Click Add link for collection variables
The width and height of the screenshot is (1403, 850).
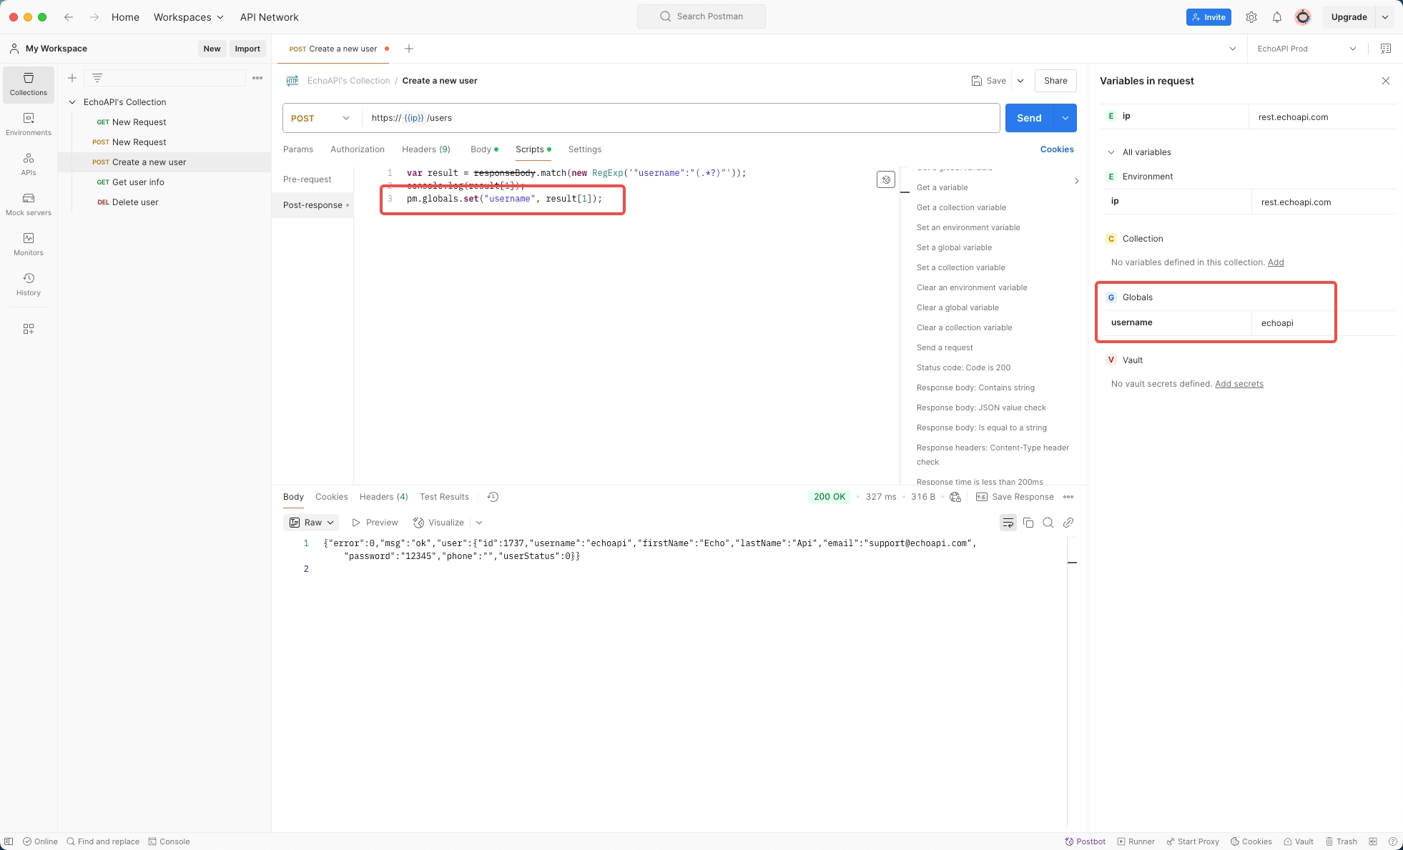(1276, 262)
